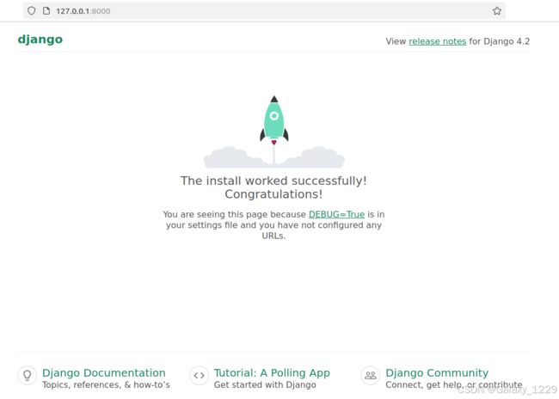559x399 pixels.
Task: Click 'Topics, references, & how-to's' text
Action: point(107,384)
